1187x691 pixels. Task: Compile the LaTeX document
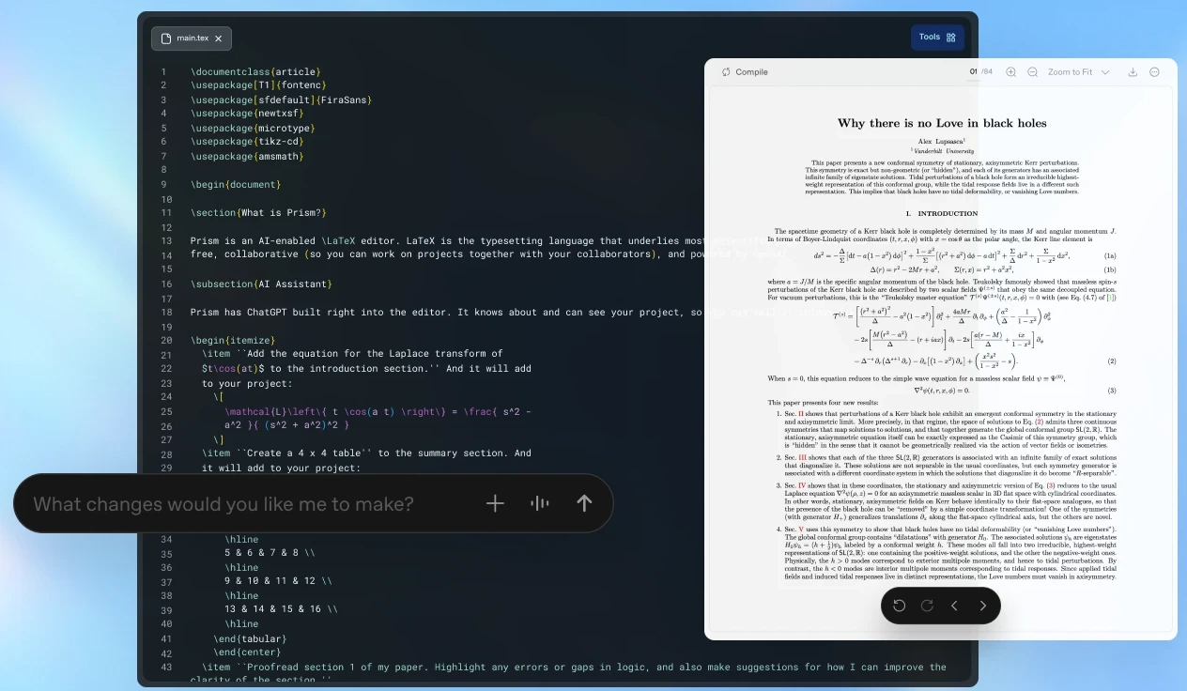coord(745,71)
